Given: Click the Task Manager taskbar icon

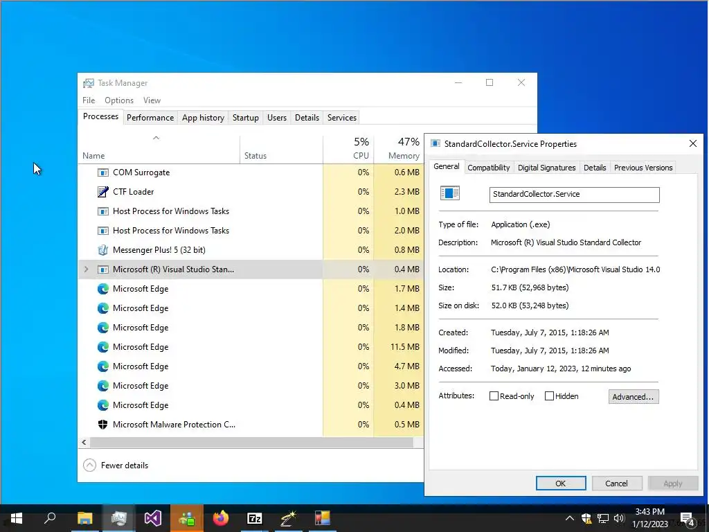Looking at the screenshot, I should 118,518.
